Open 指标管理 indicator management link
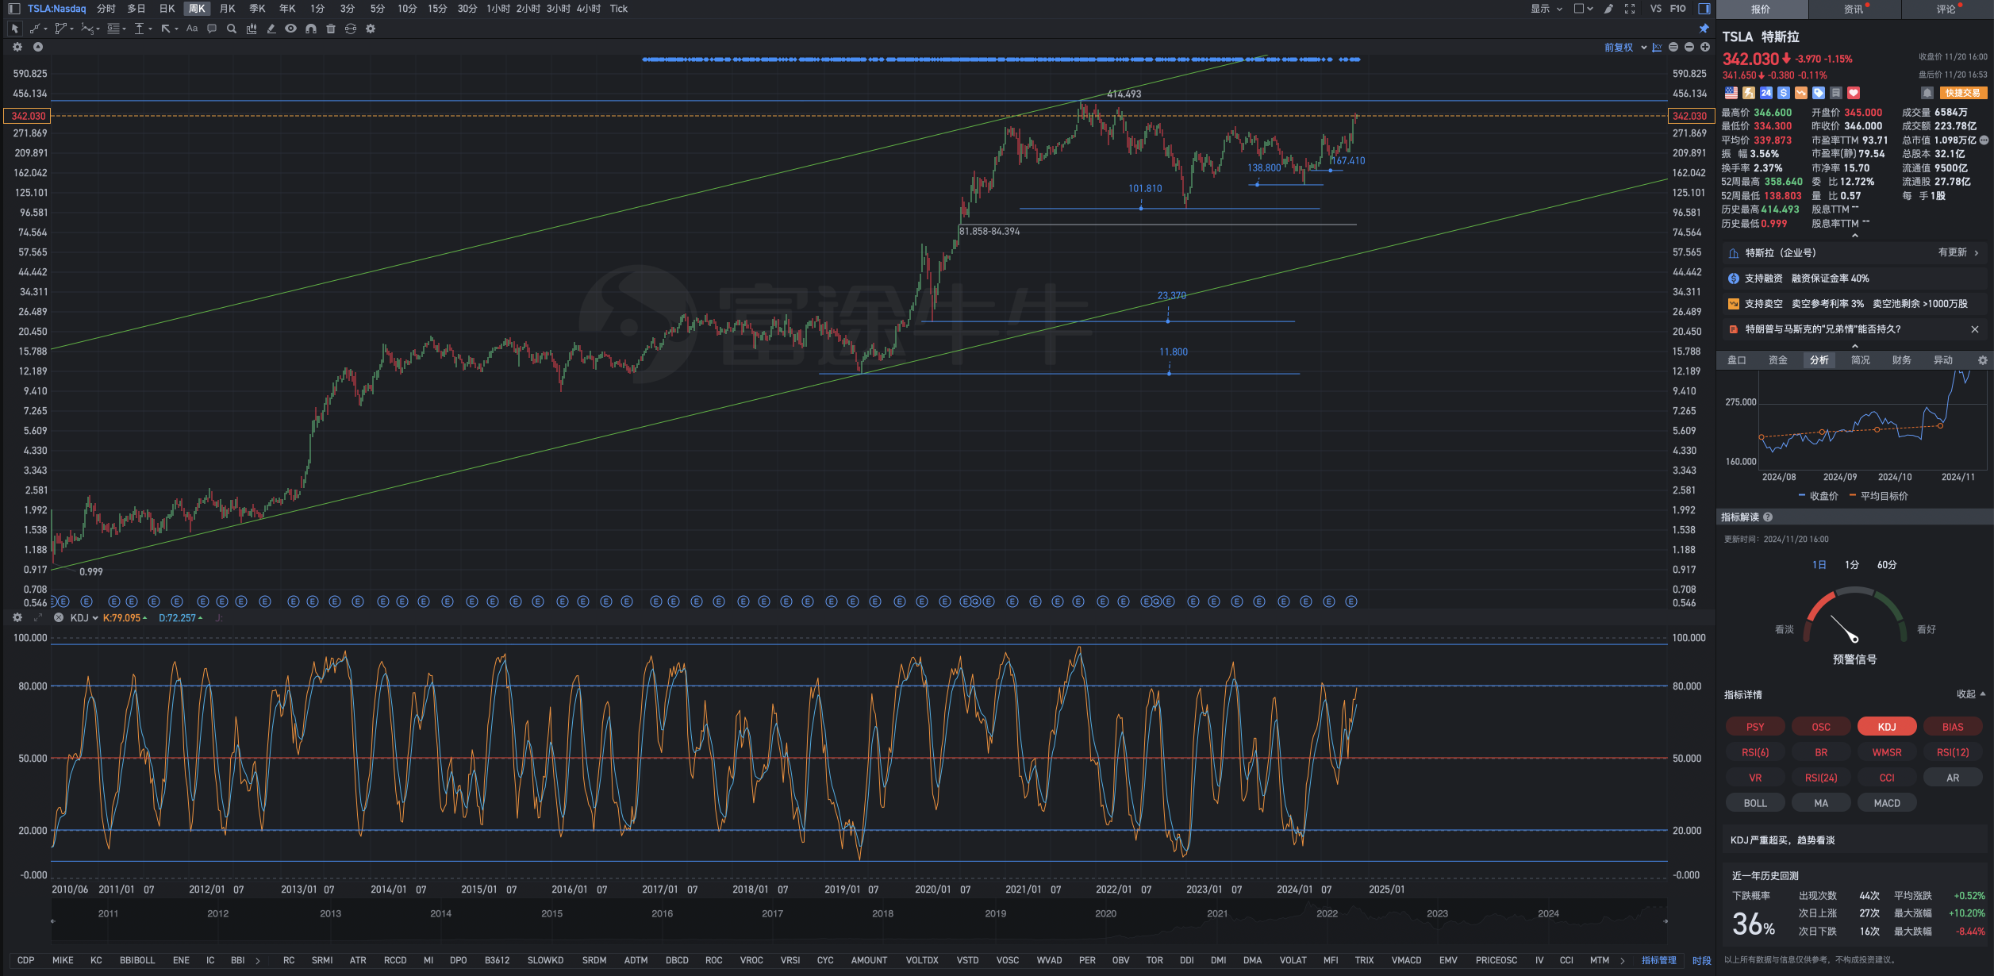 coord(1658,960)
